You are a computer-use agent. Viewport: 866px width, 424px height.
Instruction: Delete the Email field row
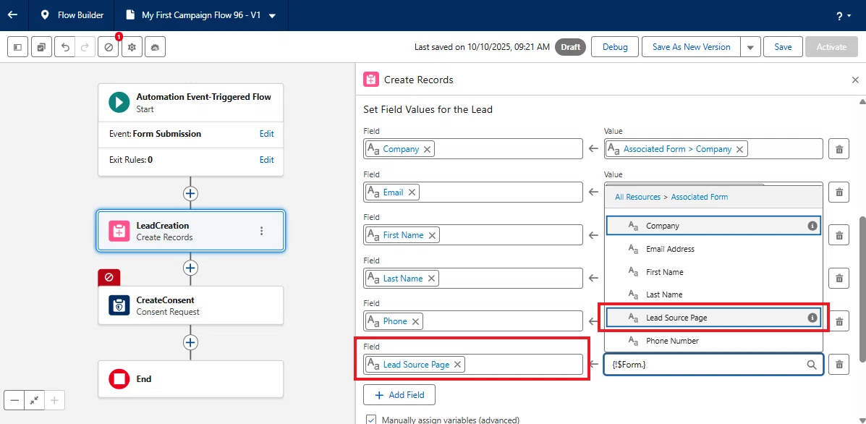click(839, 192)
